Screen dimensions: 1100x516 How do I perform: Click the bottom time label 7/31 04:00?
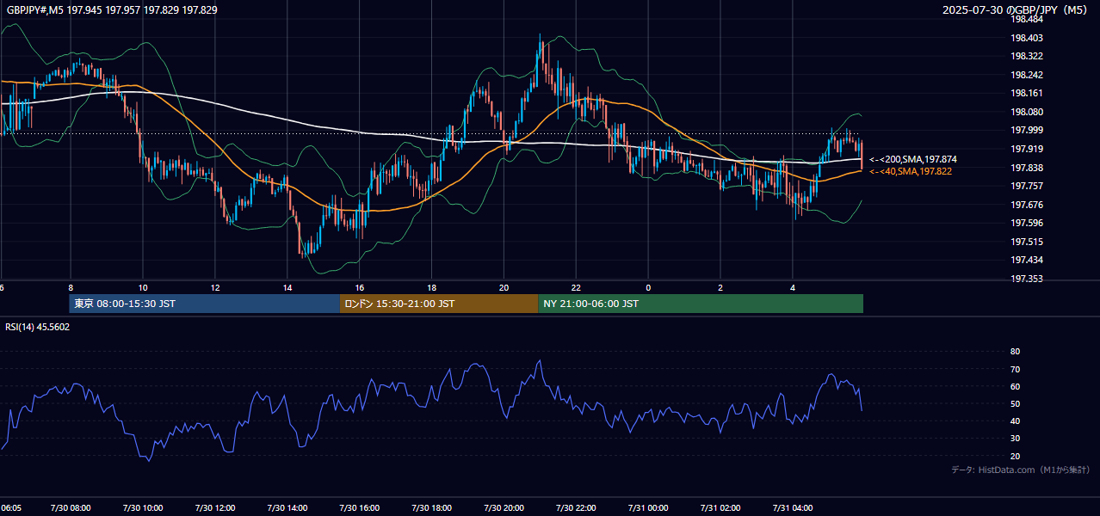[x=794, y=508]
